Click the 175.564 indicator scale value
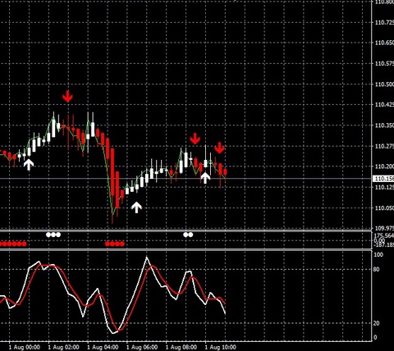The image size is (394, 351). (x=384, y=236)
